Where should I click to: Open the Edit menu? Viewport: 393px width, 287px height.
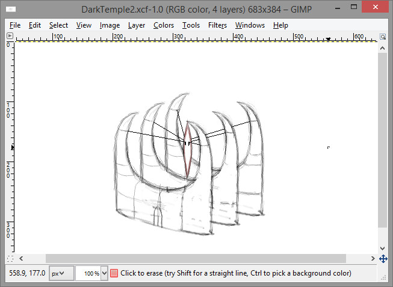34,25
